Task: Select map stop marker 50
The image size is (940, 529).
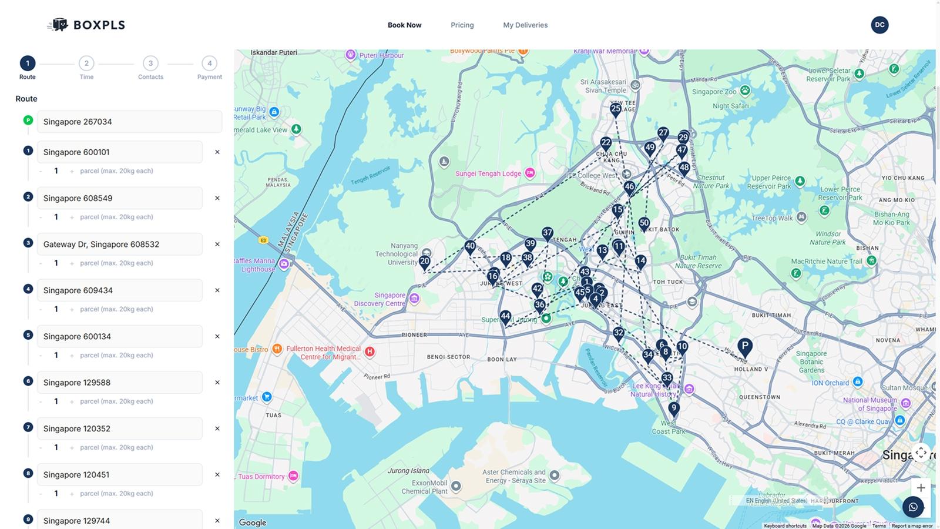Action: pos(644,224)
